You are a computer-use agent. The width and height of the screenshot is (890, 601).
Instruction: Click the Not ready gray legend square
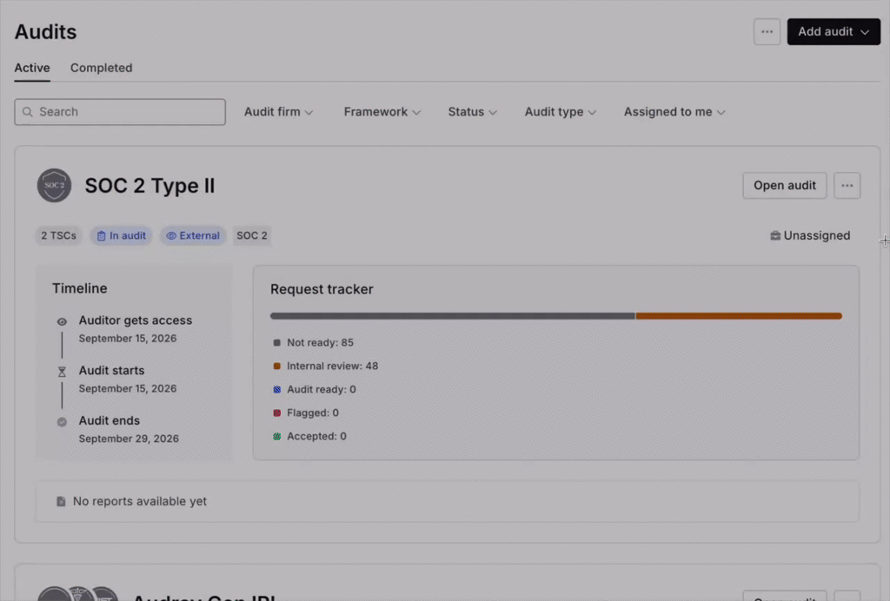(277, 342)
